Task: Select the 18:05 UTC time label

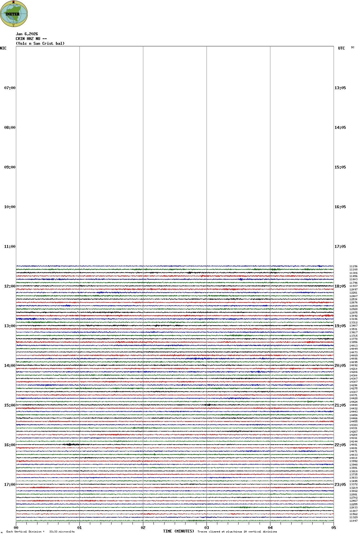Action: 340,286
